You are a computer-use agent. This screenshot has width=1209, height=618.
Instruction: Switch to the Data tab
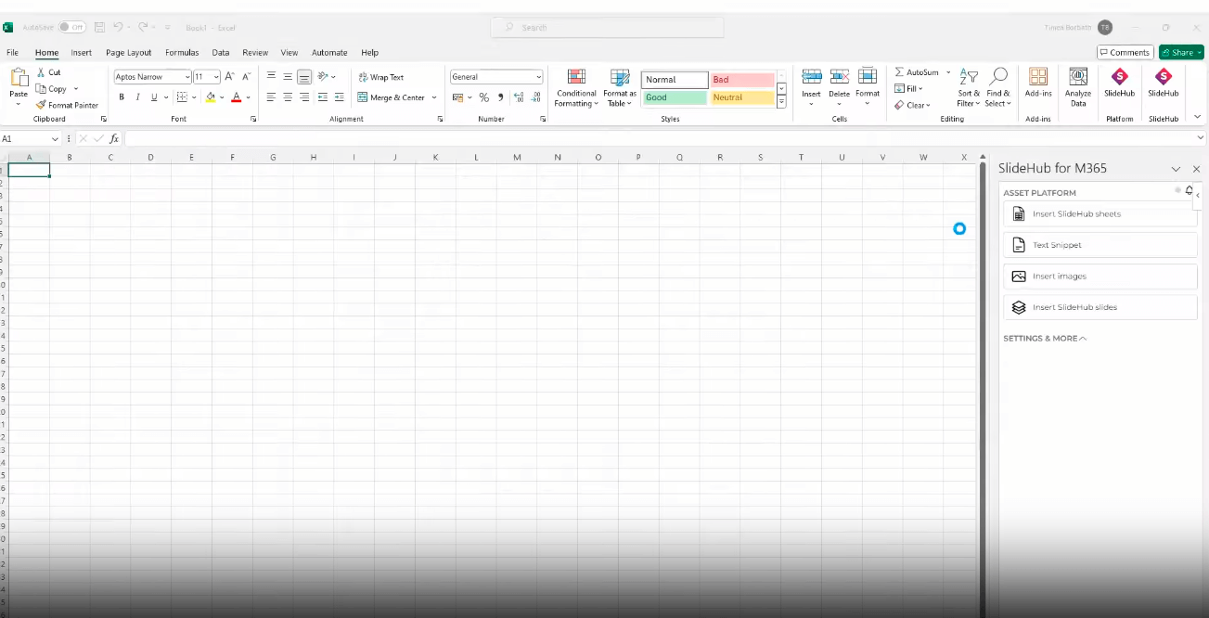coord(221,53)
